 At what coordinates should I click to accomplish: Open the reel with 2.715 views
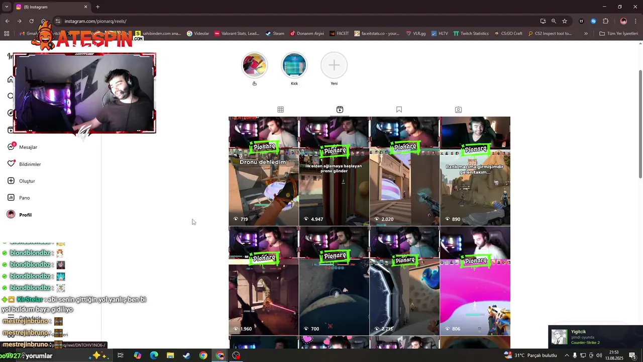[404, 281]
